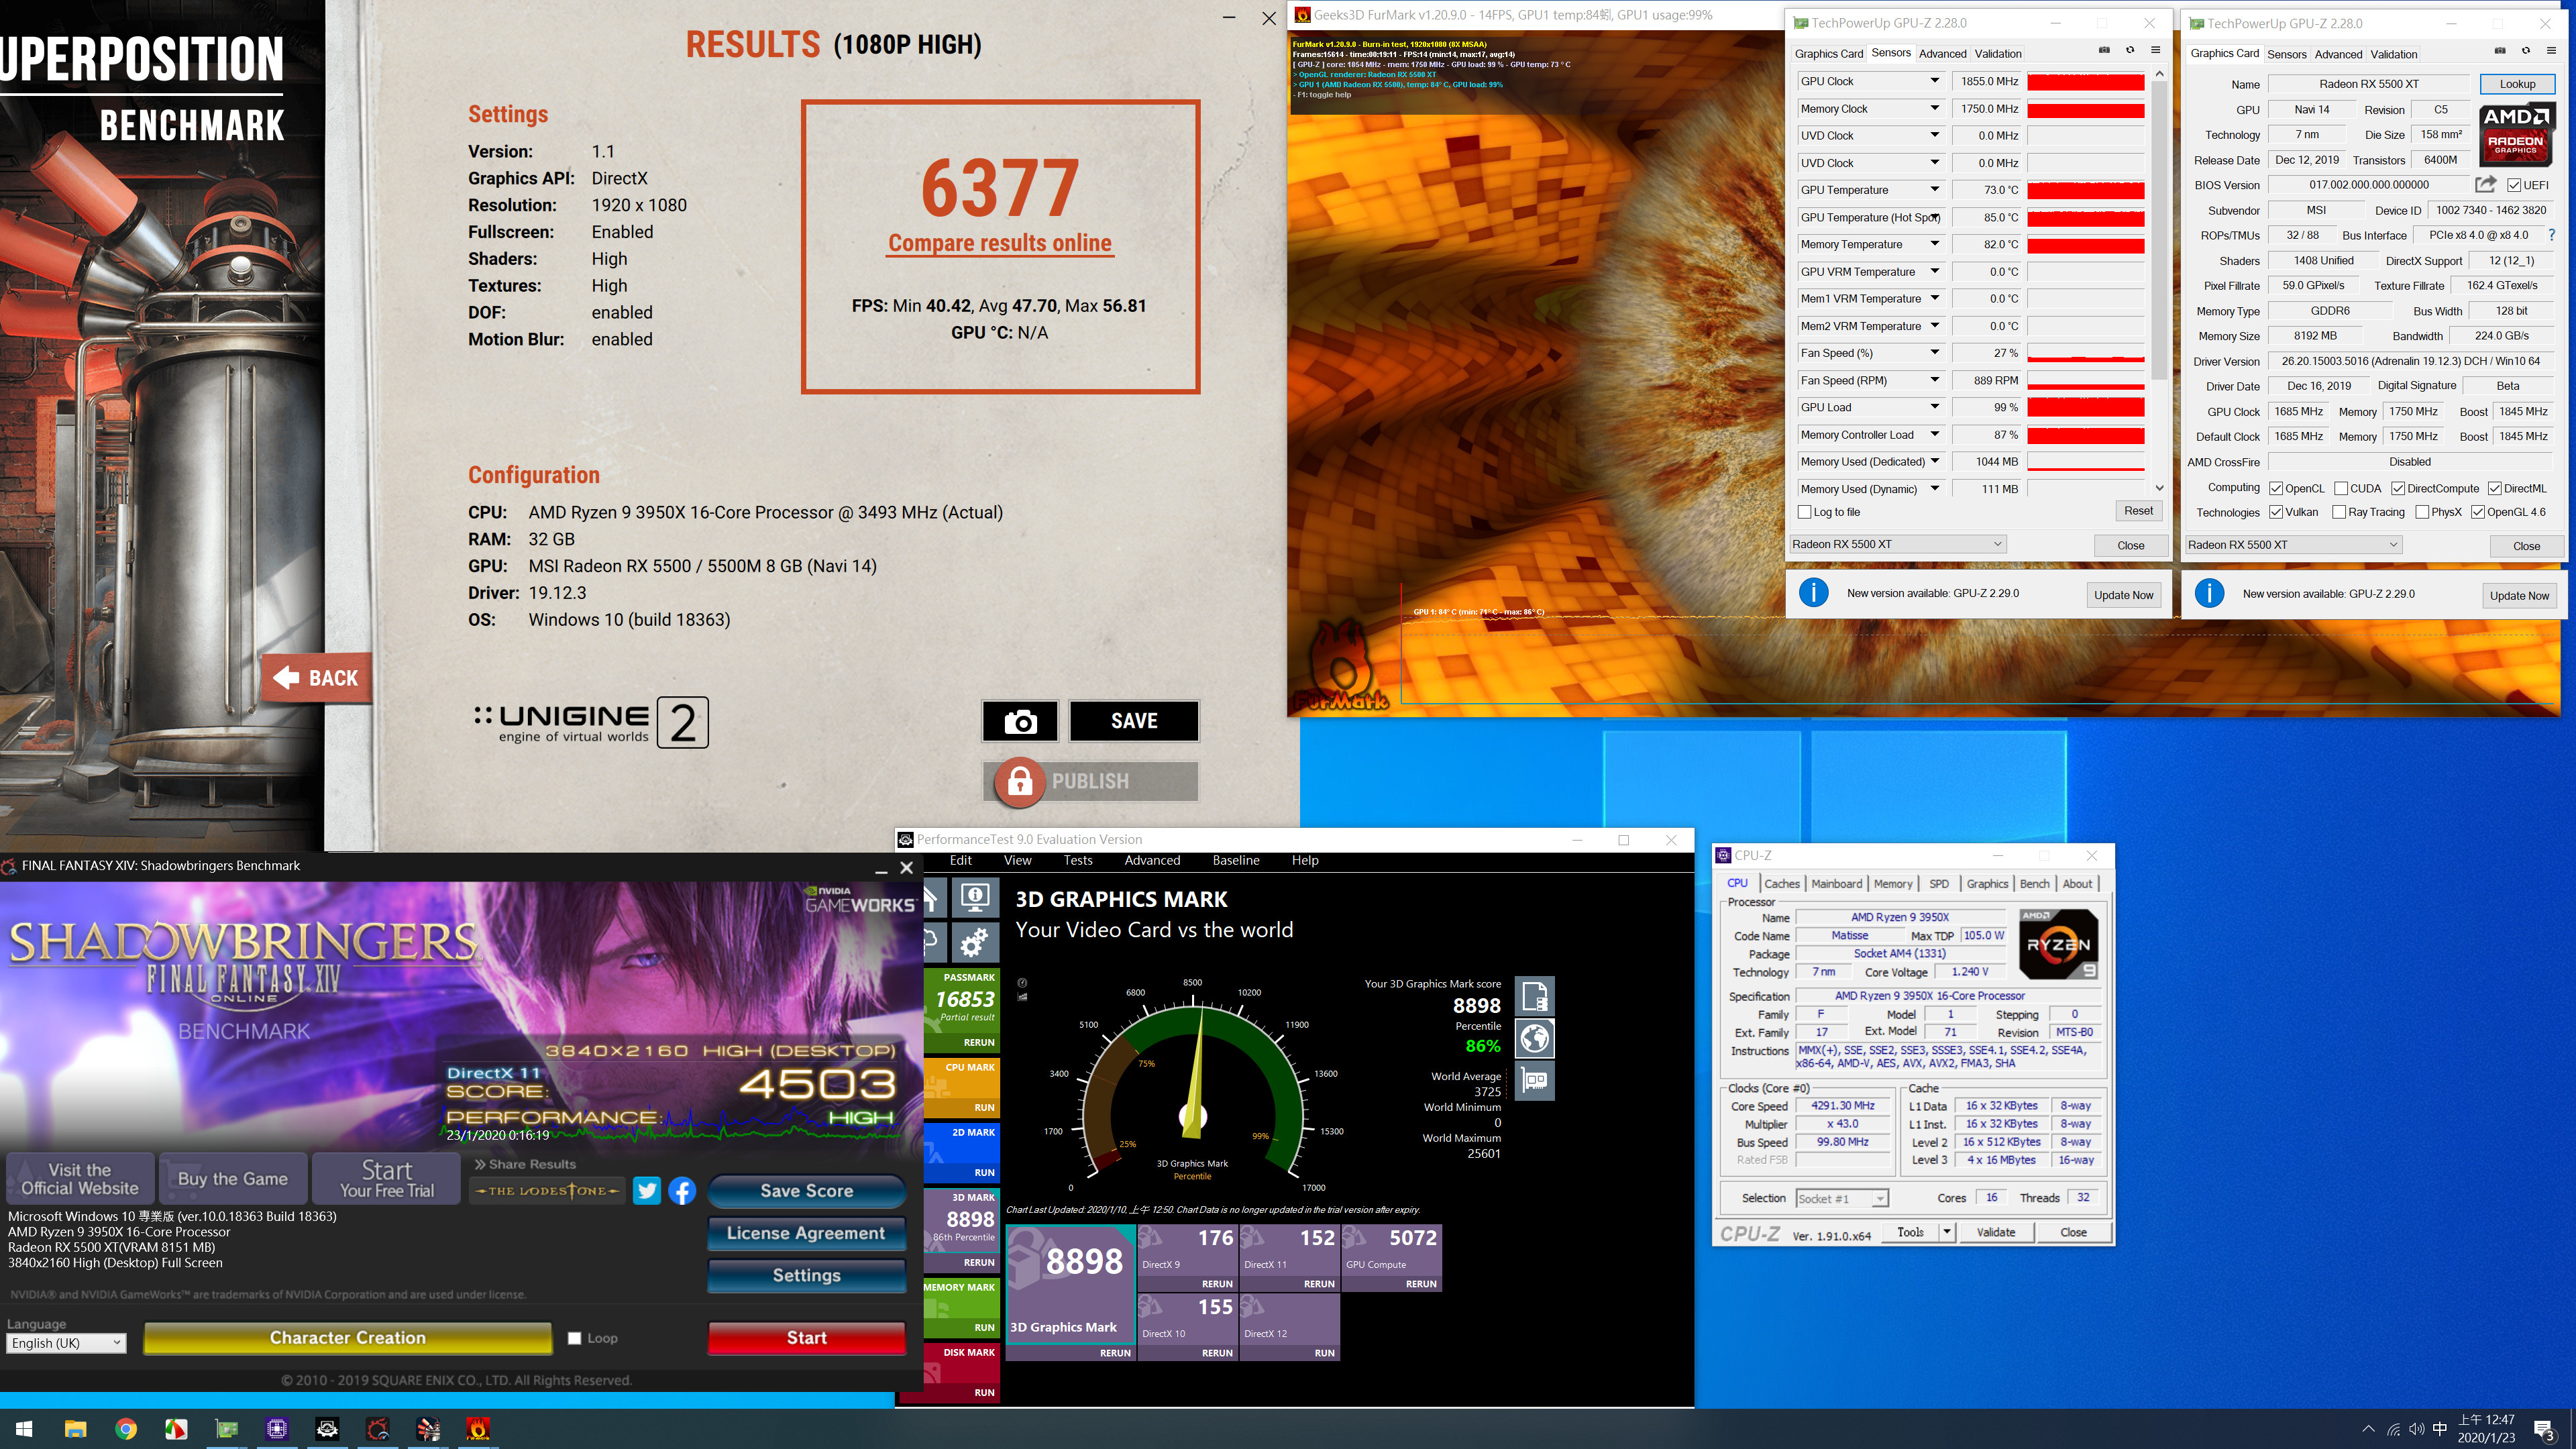Viewport: 2576px width, 1449px height.
Task: Click the Validate button in CPU-Z
Action: [1996, 1232]
